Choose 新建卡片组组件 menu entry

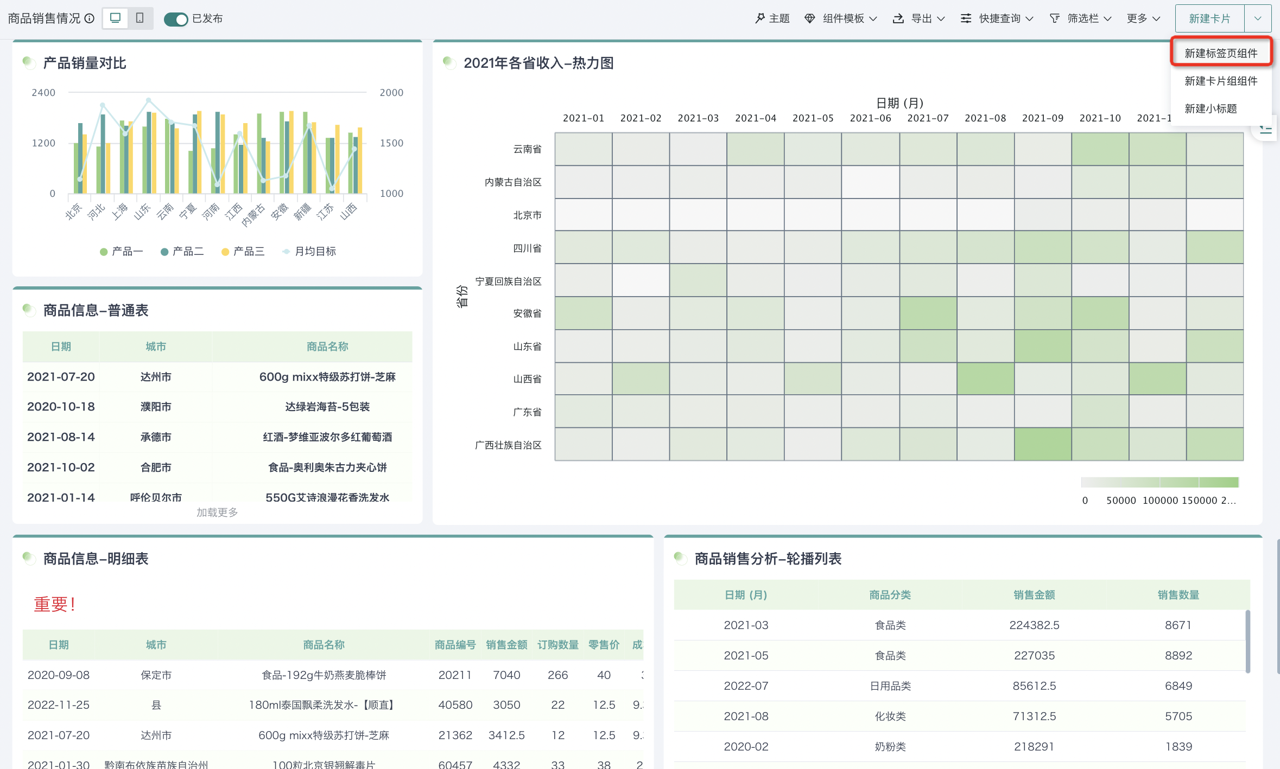pyautogui.click(x=1221, y=81)
